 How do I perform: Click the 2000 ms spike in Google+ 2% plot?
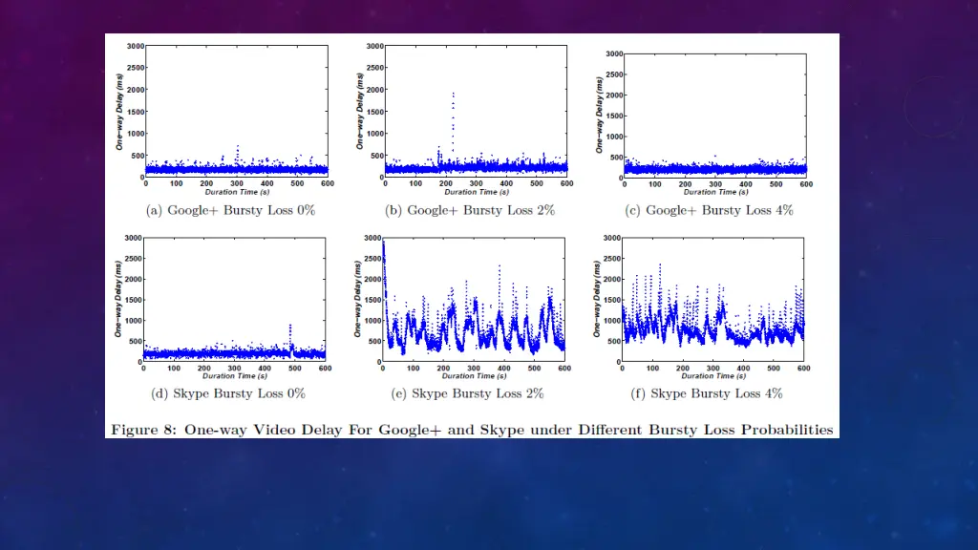[453, 121]
